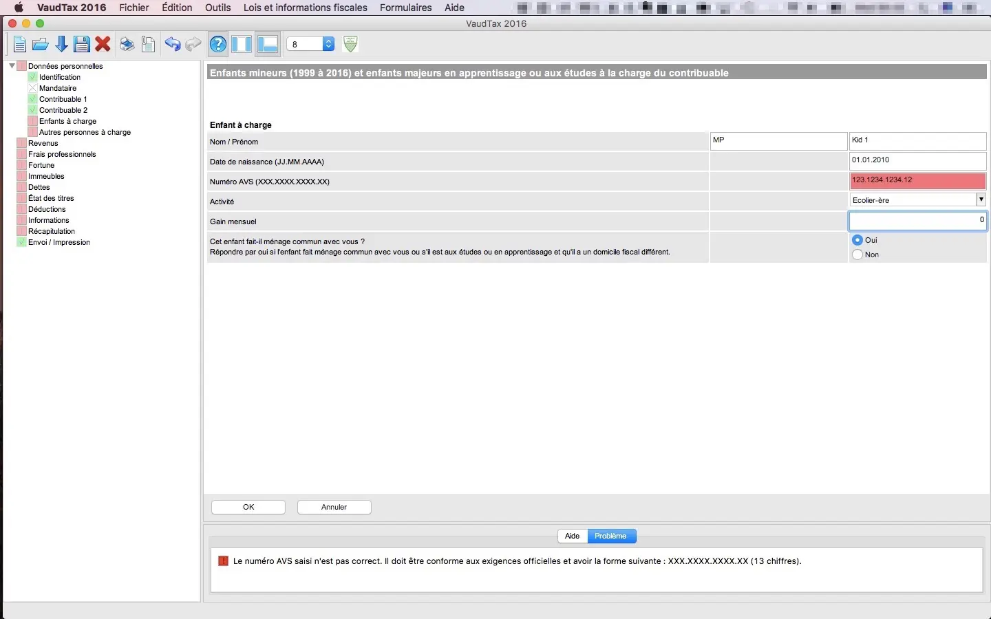The width and height of the screenshot is (991, 619).
Task: Click status icon beside Mandataire
Action: (32, 88)
